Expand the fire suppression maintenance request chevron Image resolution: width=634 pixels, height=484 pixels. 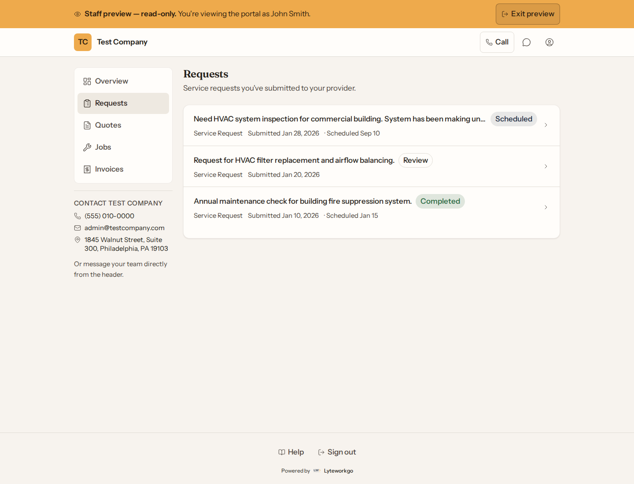[x=546, y=207]
